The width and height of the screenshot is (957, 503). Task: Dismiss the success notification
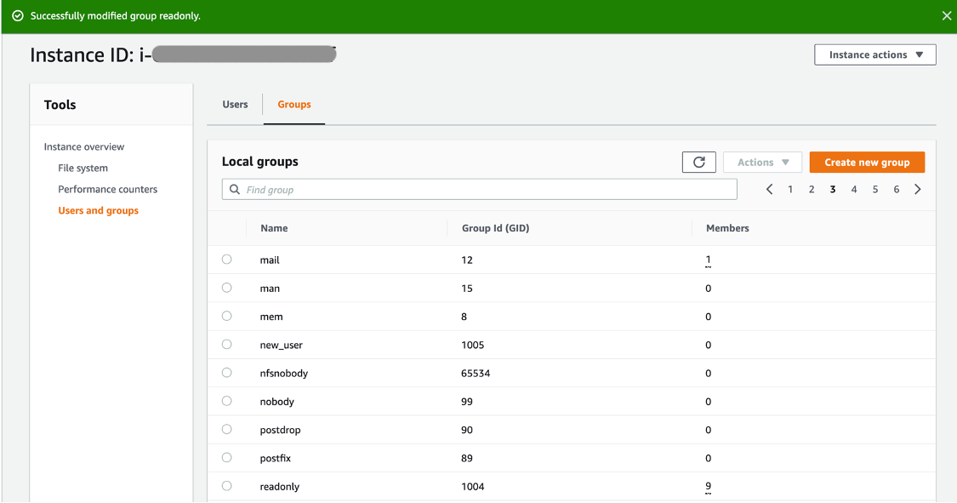click(945, 15)
